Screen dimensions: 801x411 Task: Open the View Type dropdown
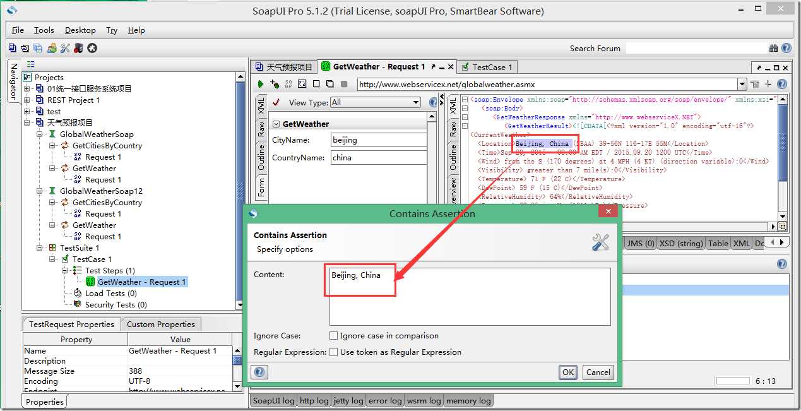[x=376, y=102]
